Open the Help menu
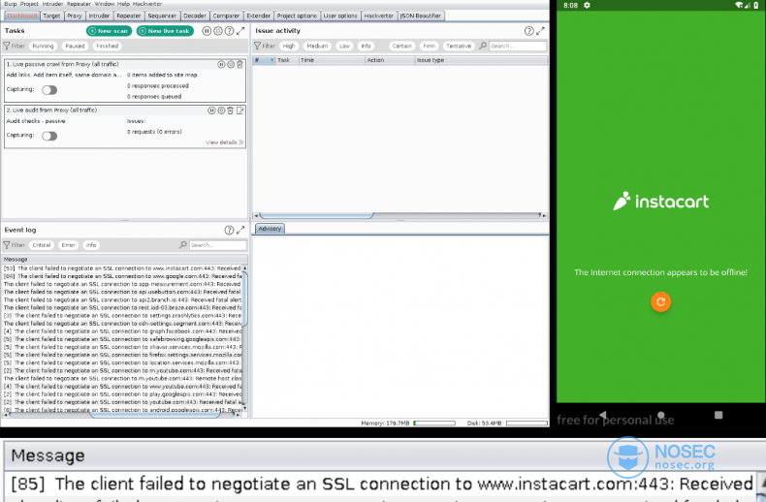The image size is (766, 502). [123, 4]
